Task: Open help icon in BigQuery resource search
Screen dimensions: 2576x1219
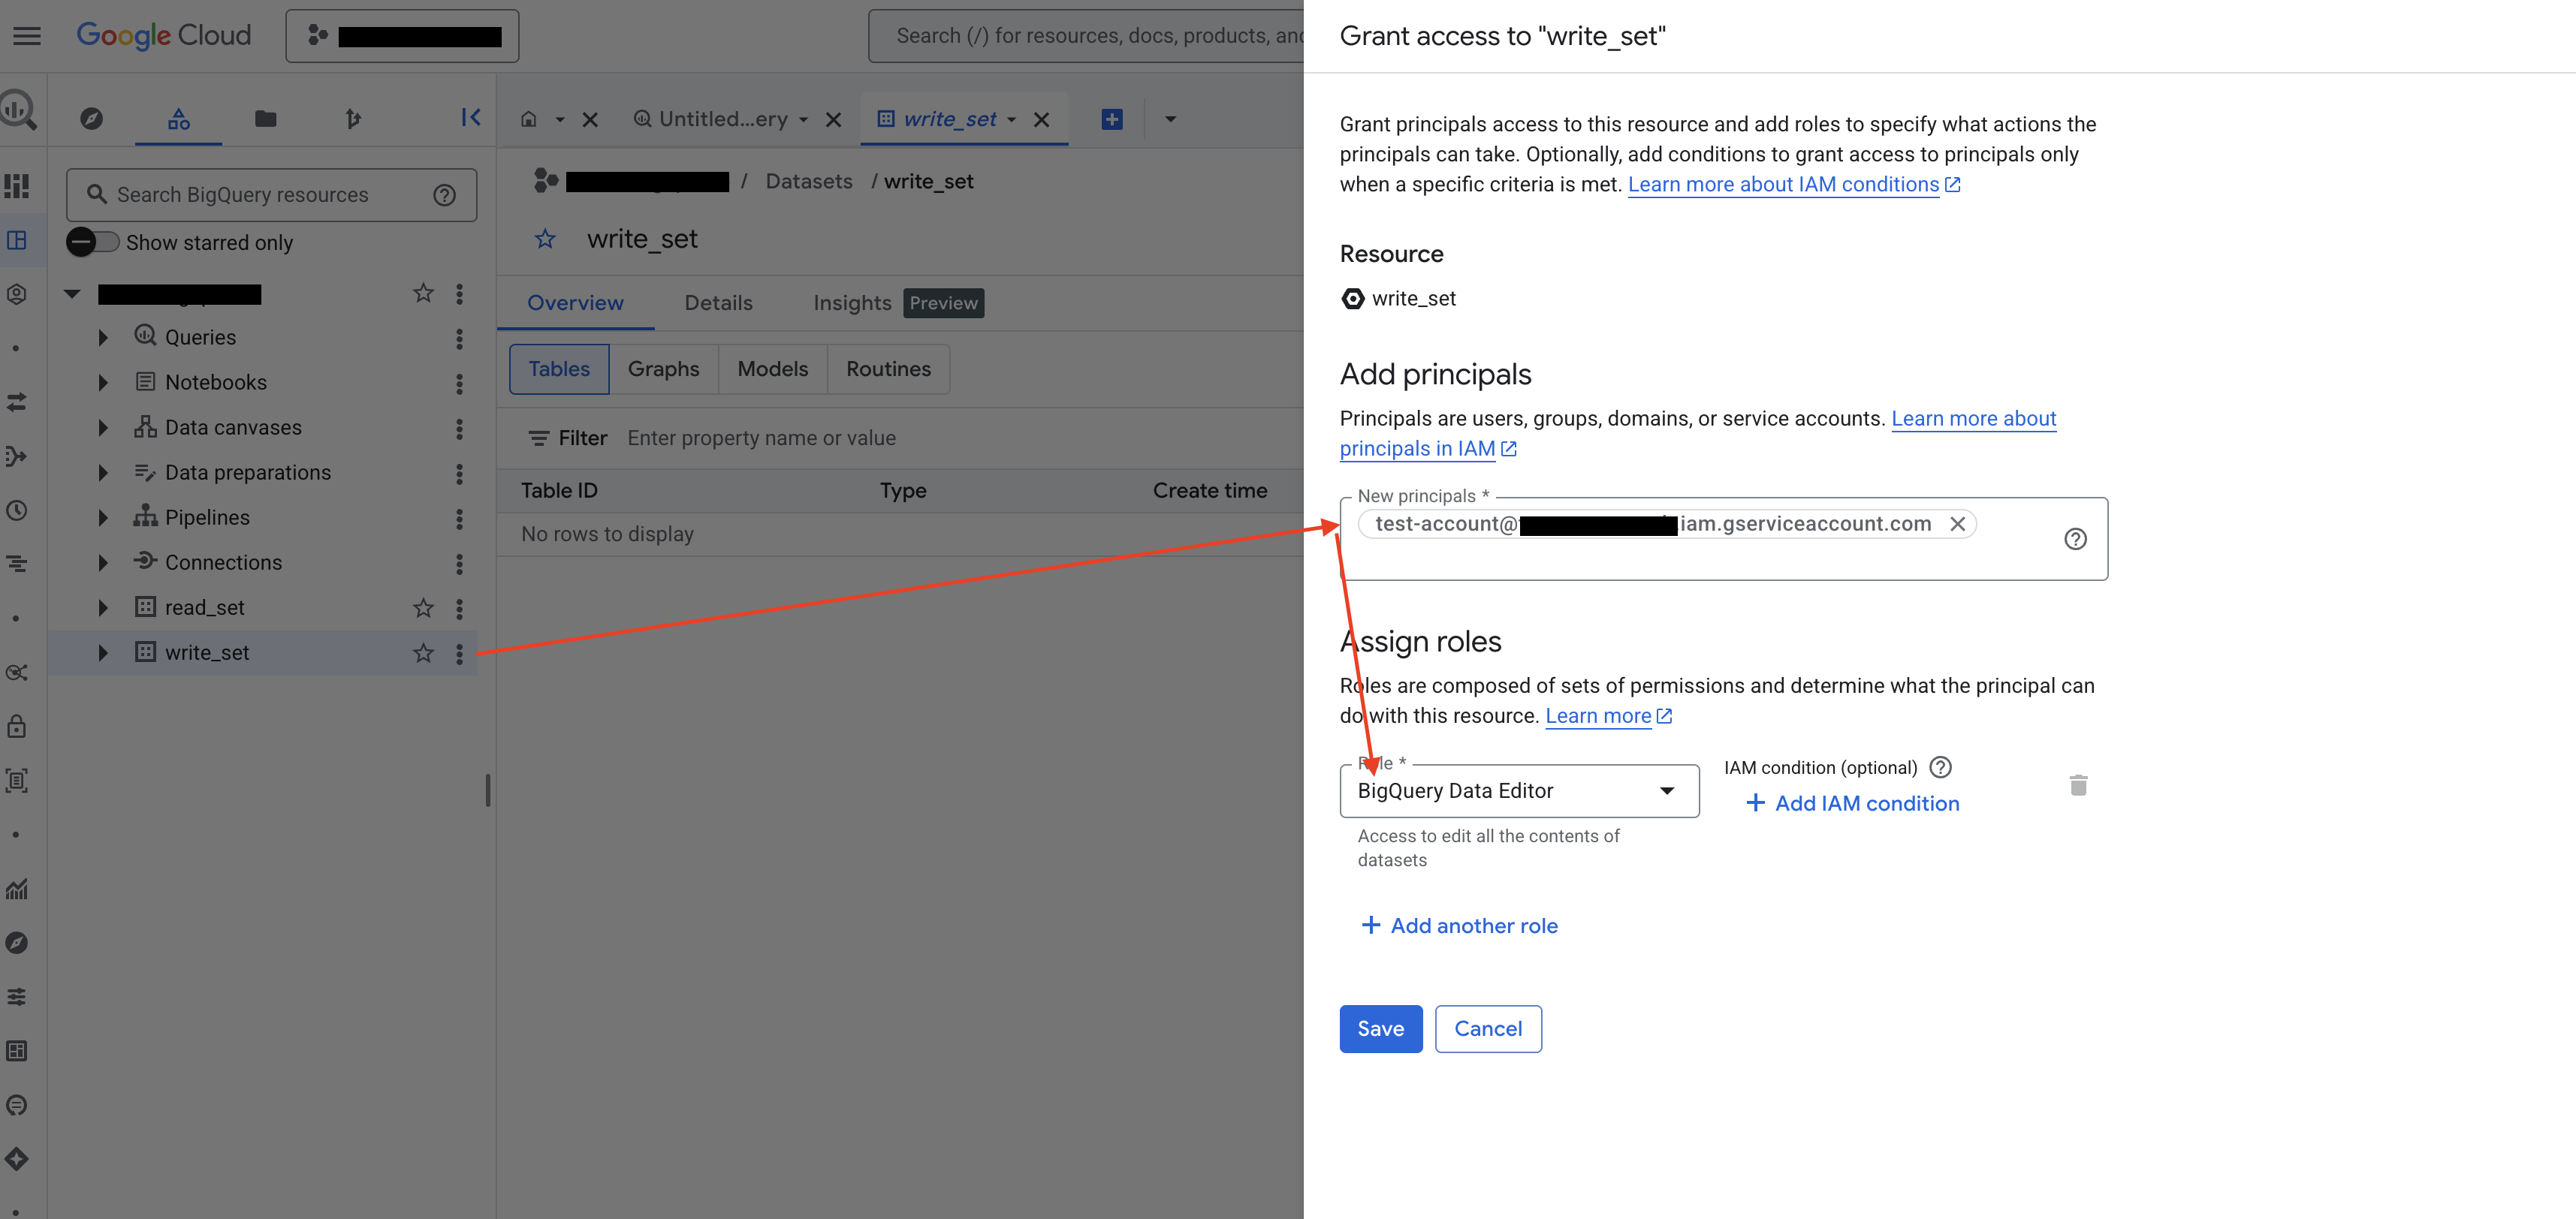Action: (x=444, y=195)
